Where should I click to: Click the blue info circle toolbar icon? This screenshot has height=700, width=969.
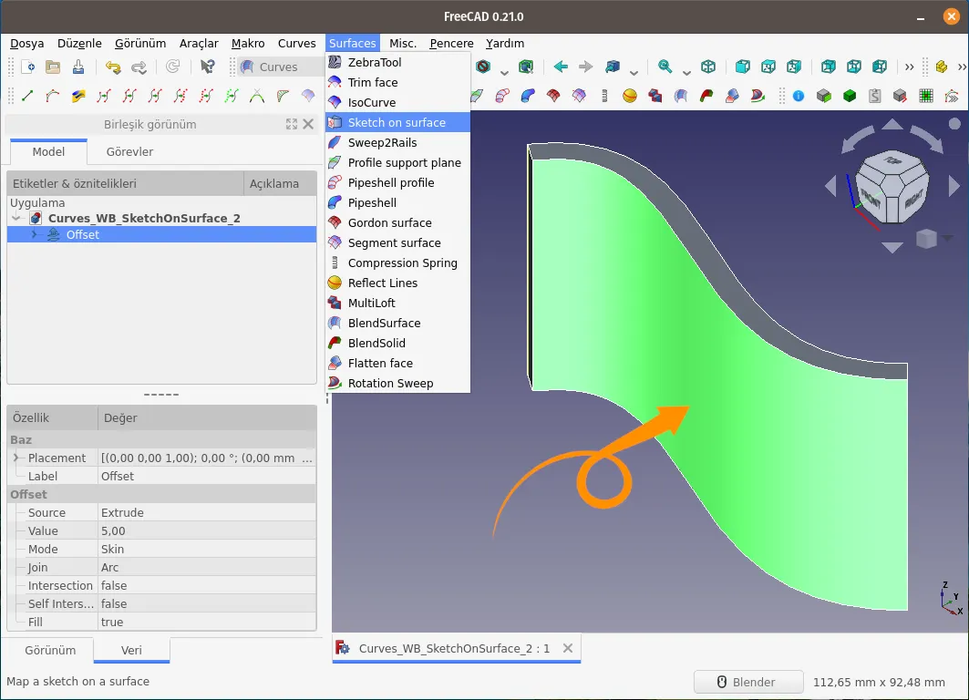click(x=799, y=96)
